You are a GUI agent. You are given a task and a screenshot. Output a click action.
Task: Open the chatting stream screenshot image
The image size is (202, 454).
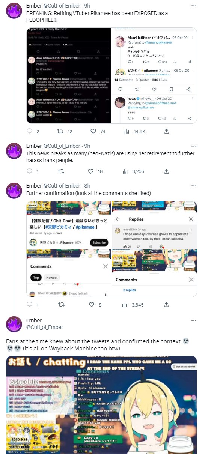tap(101, 405)
